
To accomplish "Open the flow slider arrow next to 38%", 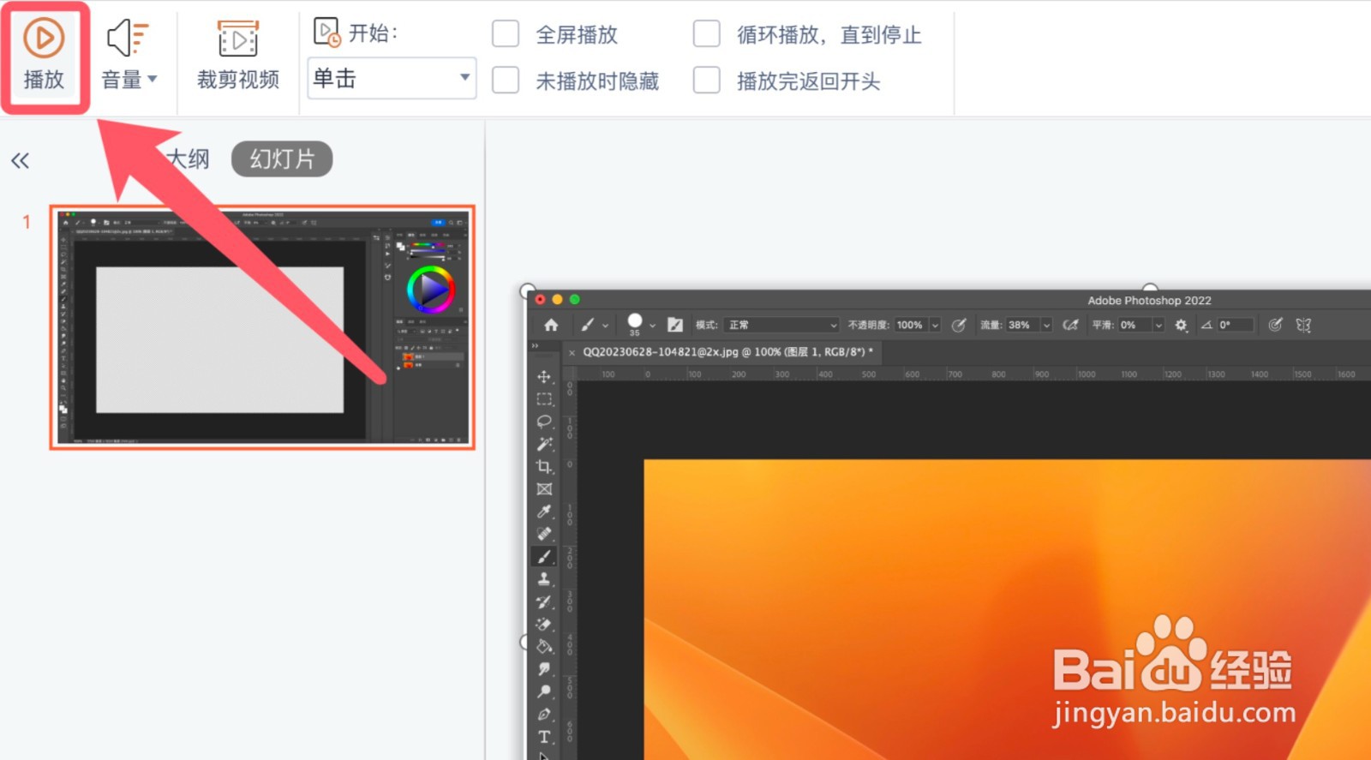I will pyautogui.click(x=1046, y=325).
